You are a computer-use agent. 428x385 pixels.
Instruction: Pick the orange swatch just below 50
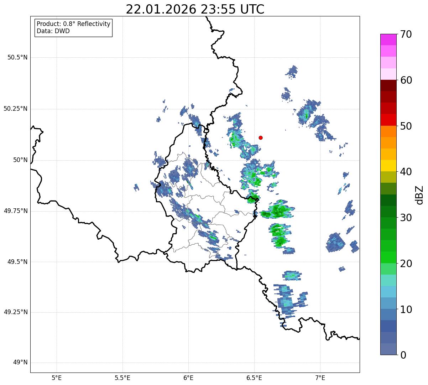coord(388,131)
